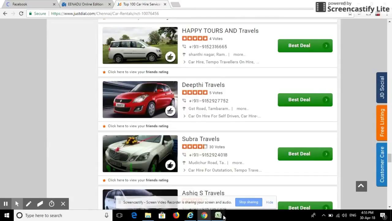Image resolution: width=392 pixels, height=221 pixels.
Task: Click phone icon beside +(91)-9152927752
Action: point(184,101)
